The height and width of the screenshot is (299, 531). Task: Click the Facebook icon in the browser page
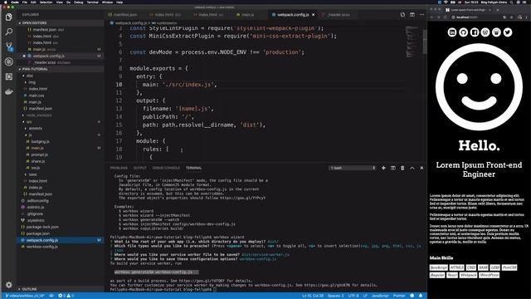(x=475, y=32)
